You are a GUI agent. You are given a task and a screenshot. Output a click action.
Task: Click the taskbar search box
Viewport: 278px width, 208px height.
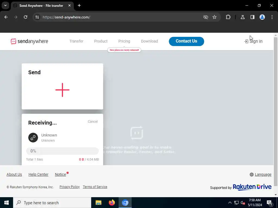click(52, 203)
